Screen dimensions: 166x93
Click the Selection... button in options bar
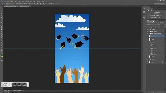[19, 4]
